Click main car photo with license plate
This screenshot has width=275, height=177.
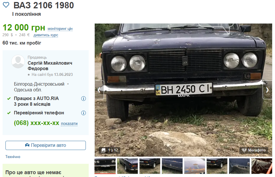(183, 90)
